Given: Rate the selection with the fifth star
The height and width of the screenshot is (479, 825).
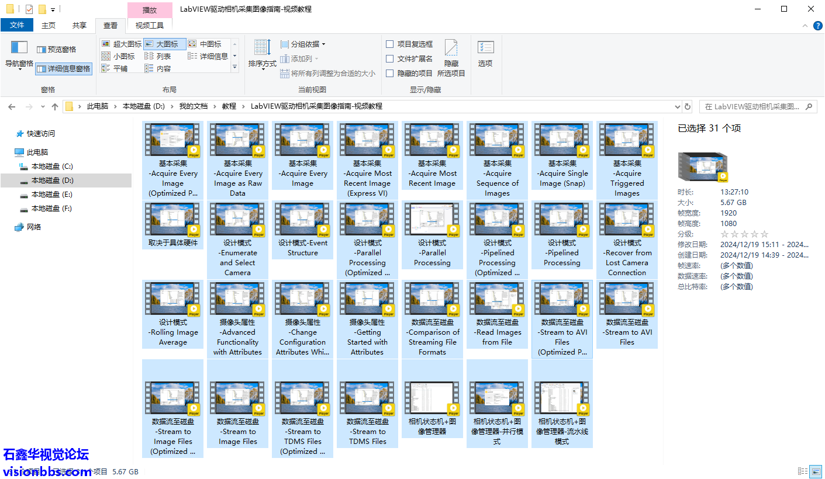Looking at the screenshot, I should [x=765, y=234].
